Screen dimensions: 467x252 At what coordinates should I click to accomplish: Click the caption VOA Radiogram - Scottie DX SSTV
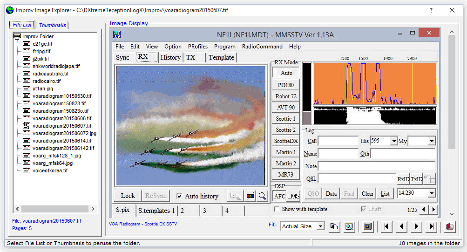coord(142,224)
